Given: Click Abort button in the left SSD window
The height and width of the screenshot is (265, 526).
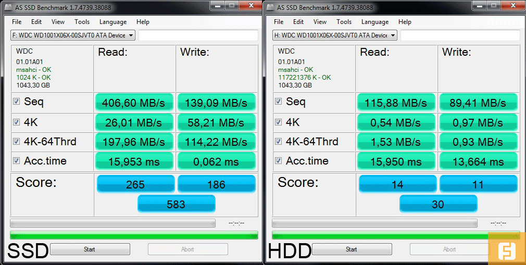Looking at the screenshot, I should click(188, 249).
